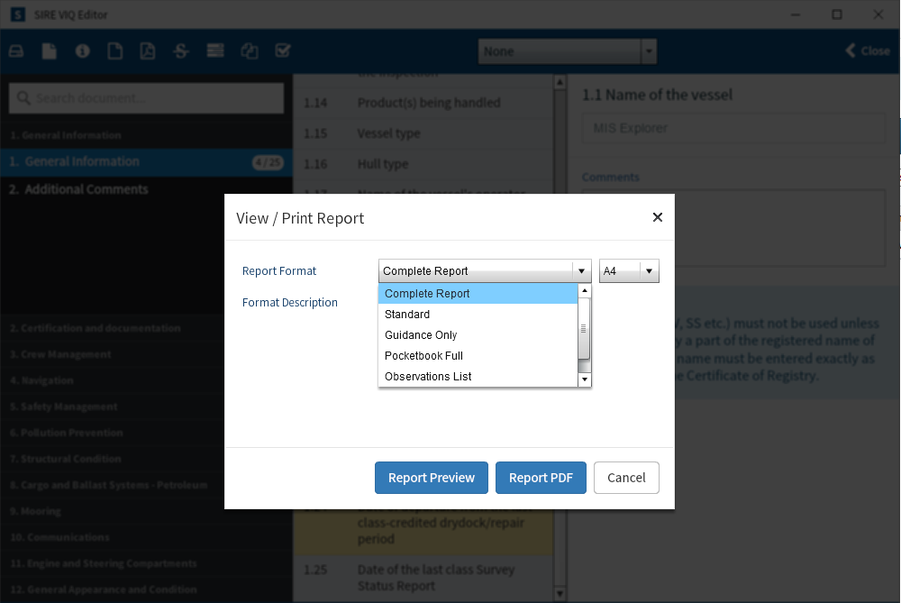Click the checked box icon in the toolbar
The height and width of the screenshot is (603, 901).
click(283, 51)
